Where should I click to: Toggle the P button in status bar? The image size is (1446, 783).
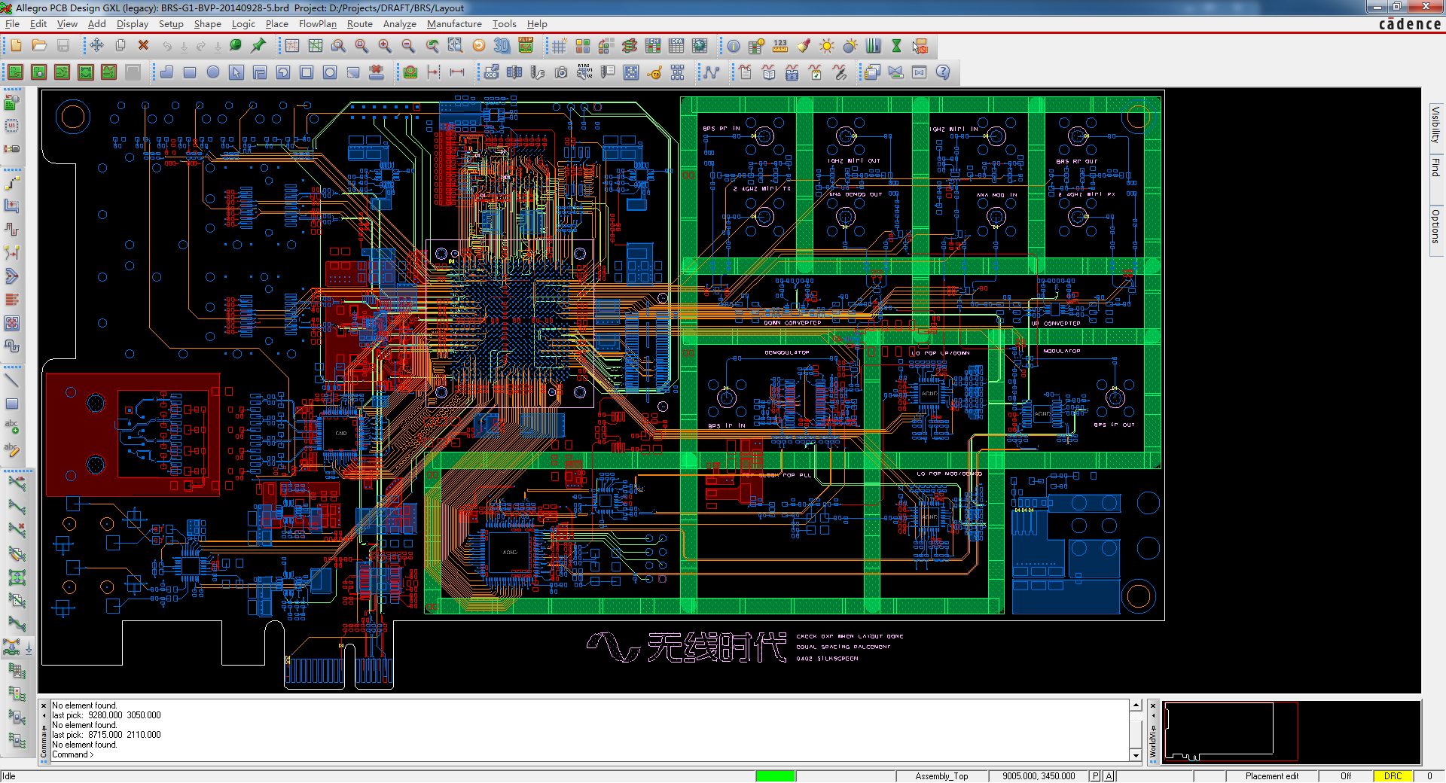coord(1095,776)
